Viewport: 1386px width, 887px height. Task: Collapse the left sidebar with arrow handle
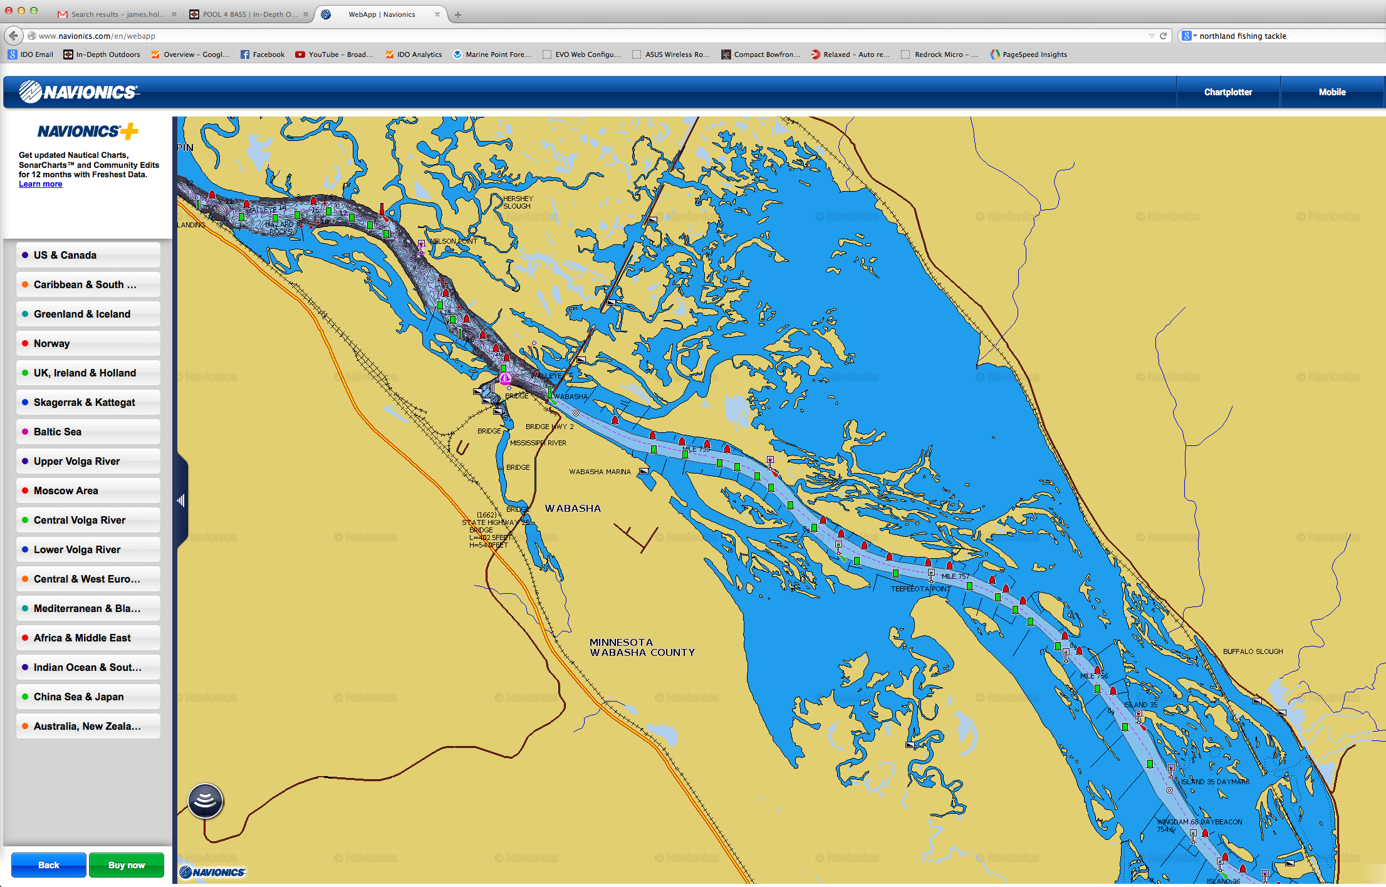181,501
